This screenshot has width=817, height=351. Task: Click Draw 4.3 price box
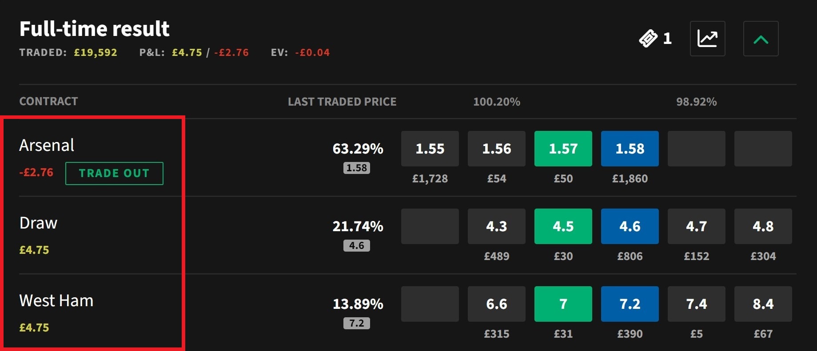click(496, 226)
